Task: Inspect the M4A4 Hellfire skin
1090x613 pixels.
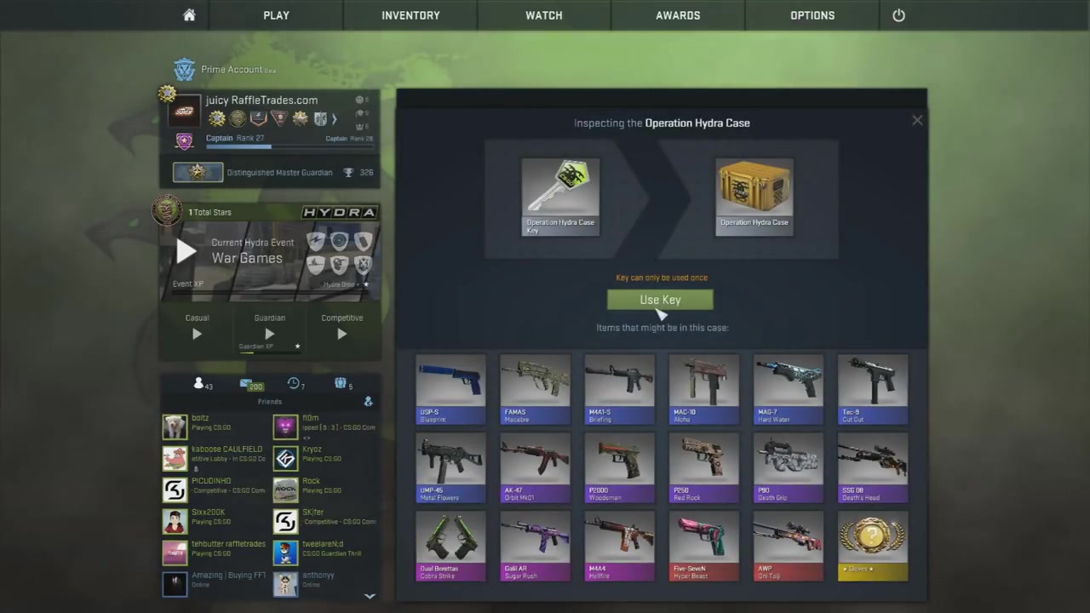Action: (619, 546)
